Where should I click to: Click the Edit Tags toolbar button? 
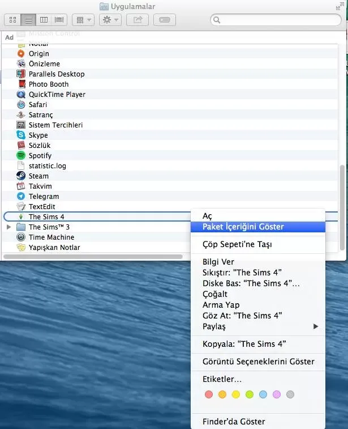(x=164, y=20)
